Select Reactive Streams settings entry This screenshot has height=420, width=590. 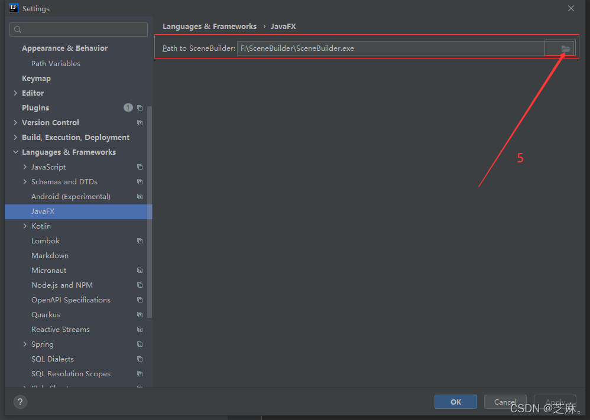coord(60,330)
